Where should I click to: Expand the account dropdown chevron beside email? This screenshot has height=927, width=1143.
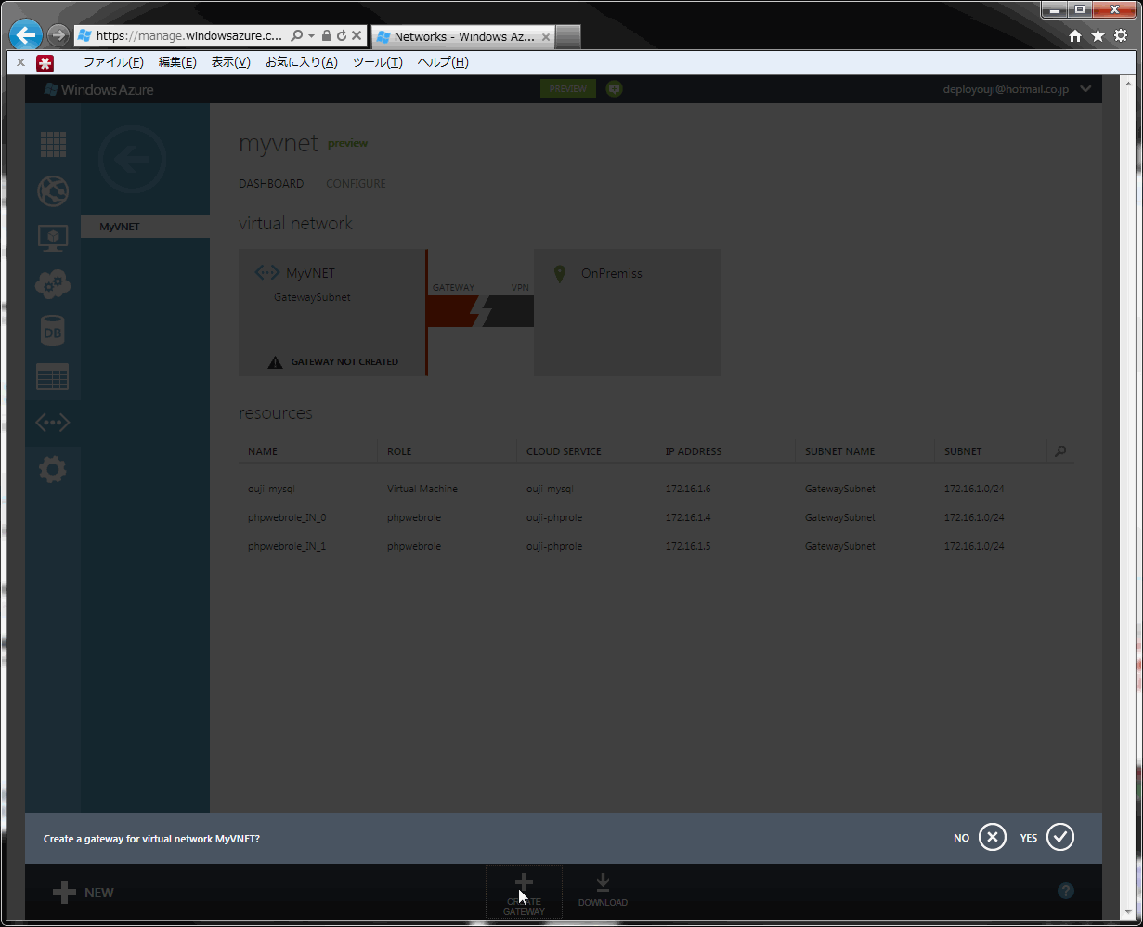[1085, 89]
